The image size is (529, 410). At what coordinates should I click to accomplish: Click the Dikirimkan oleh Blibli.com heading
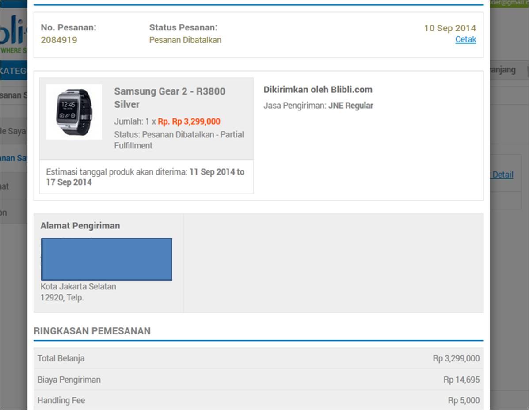point(318,90)
